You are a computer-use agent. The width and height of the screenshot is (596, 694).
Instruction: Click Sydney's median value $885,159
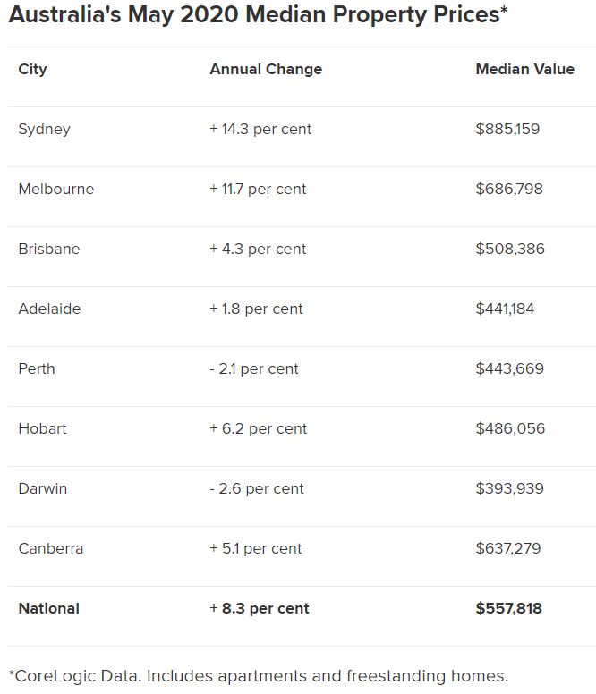tap(507, 129)
